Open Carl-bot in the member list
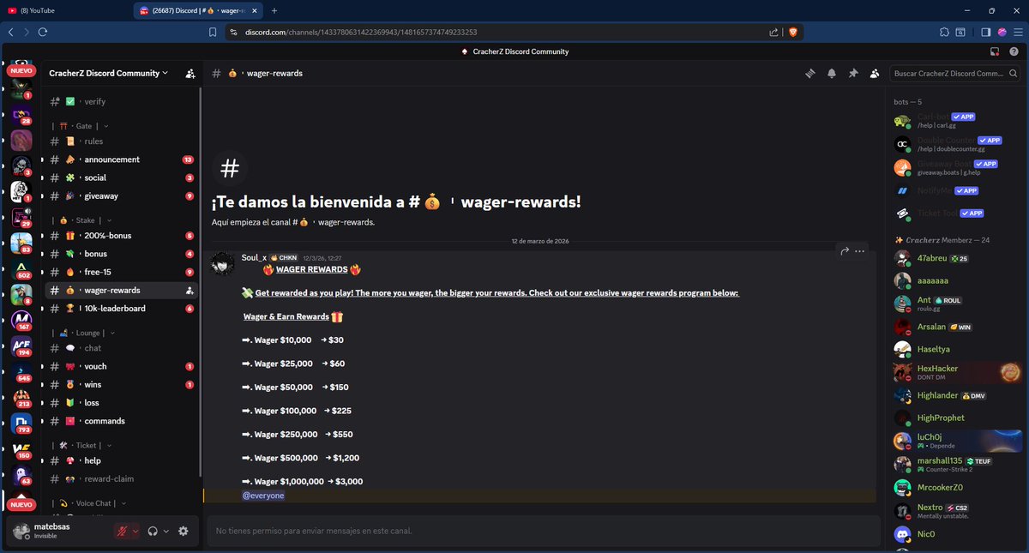This screenshot has width=1029, height=553. point(955,121)
